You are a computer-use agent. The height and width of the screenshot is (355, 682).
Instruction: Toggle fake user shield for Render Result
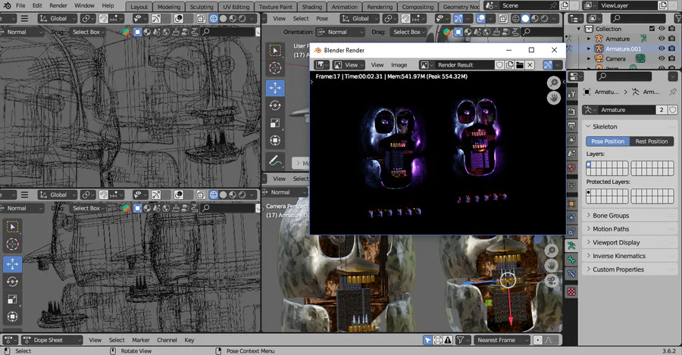point(500,65)
